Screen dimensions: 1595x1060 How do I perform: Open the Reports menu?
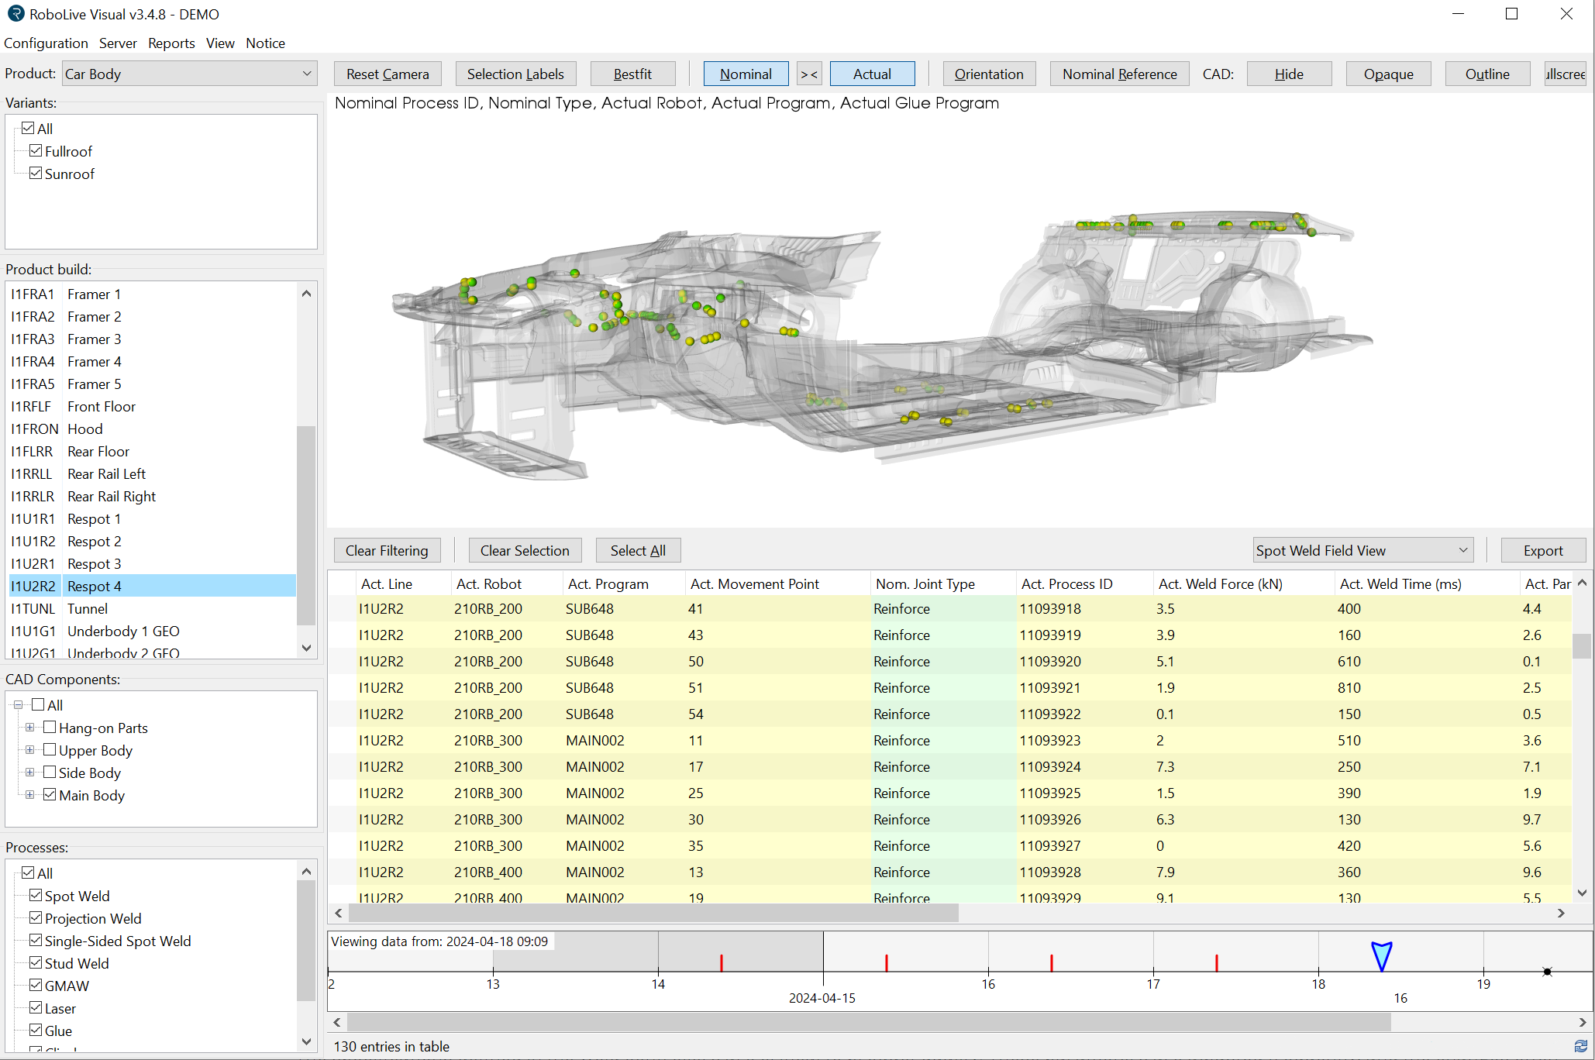tap(171, 43)
